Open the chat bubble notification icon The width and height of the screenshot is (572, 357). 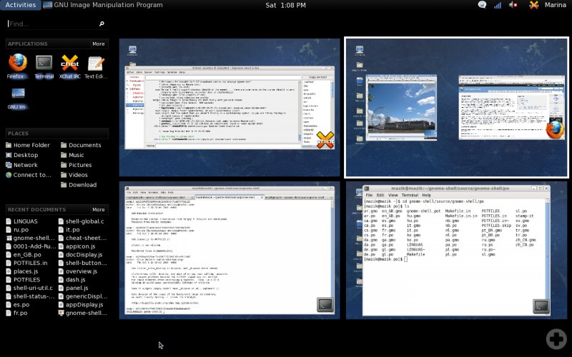pos(482,5)
